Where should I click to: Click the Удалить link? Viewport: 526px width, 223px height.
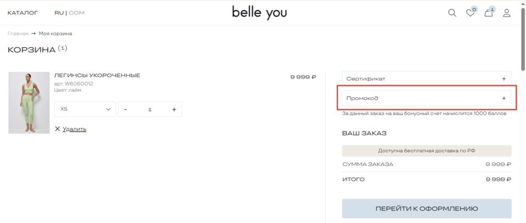coord(75,129)
